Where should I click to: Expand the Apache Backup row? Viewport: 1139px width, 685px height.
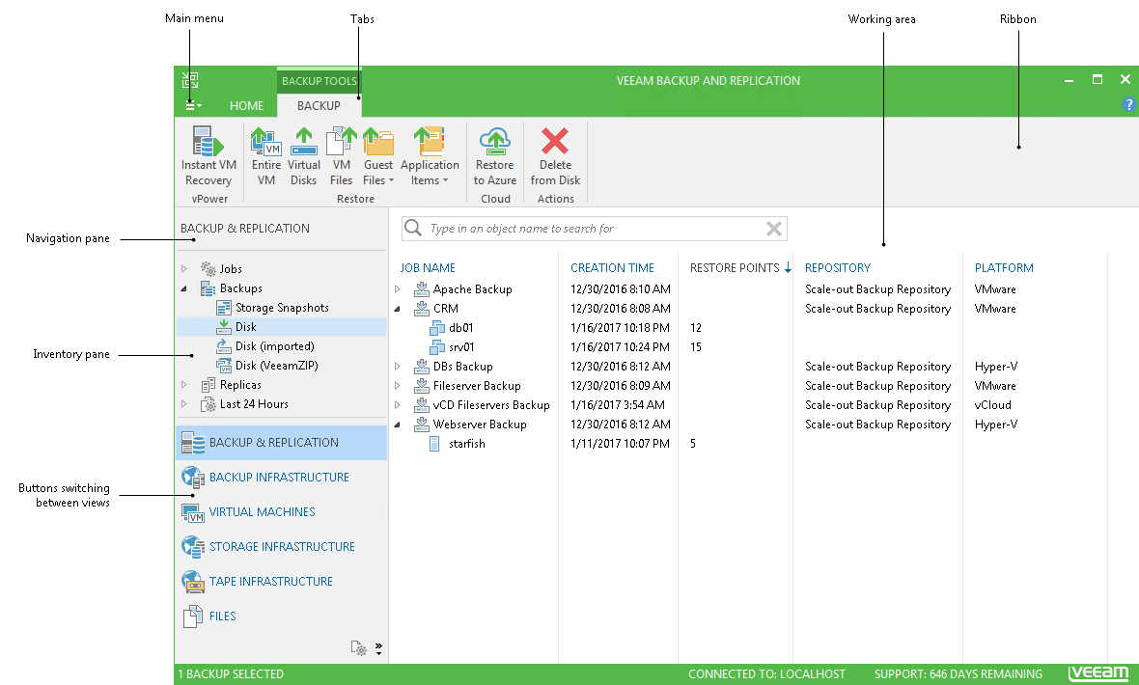398,289
